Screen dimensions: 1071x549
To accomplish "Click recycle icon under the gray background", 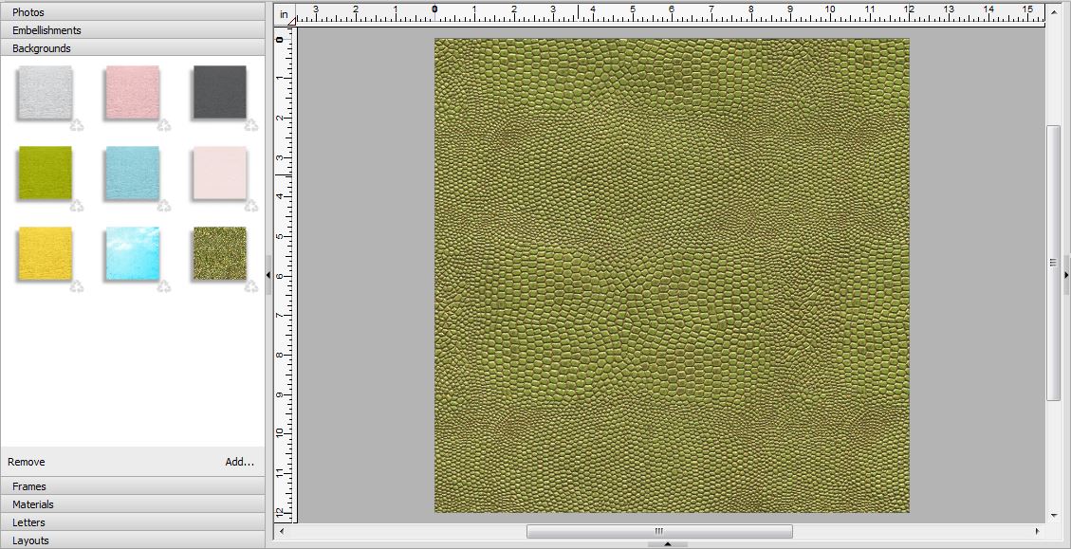I will coord(77,125).
